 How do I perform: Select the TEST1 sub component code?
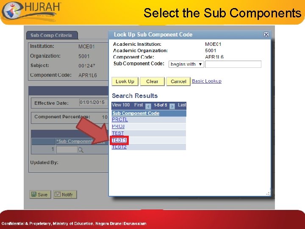coord(119,140)
